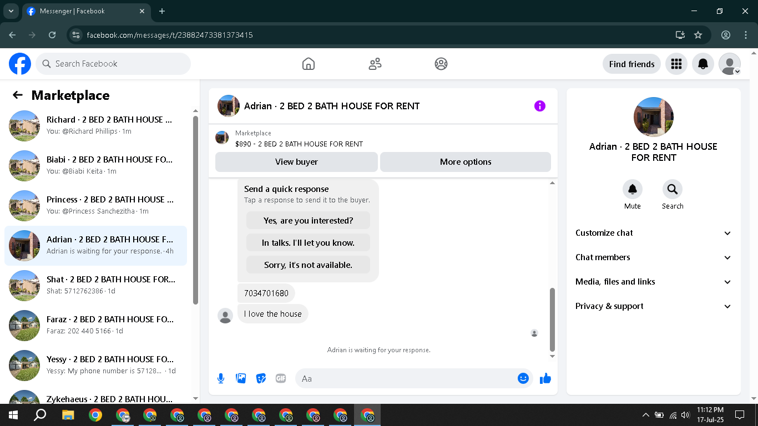Open Biabi's conversation
Image resolution: width=758 pixels, height=426 pixels.
click(x=95, y=166)
